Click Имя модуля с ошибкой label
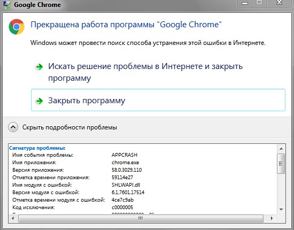This screenshot has height=230, width=294. pos(42,185)
